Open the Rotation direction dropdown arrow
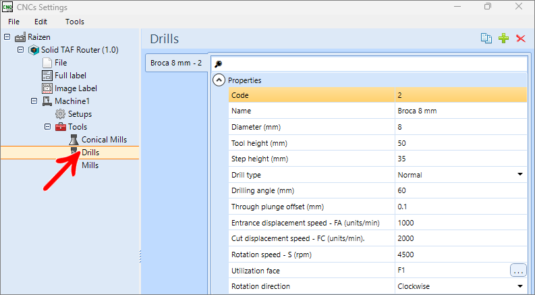 pyautogui.click(x=520, y=286)
